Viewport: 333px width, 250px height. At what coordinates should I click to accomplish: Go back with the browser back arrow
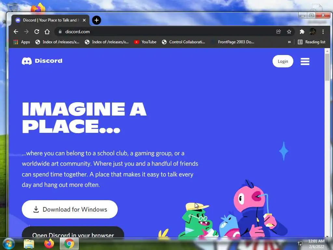pos(16,32)
